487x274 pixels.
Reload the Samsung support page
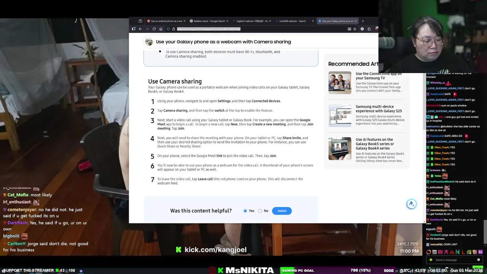coord(154,29)
